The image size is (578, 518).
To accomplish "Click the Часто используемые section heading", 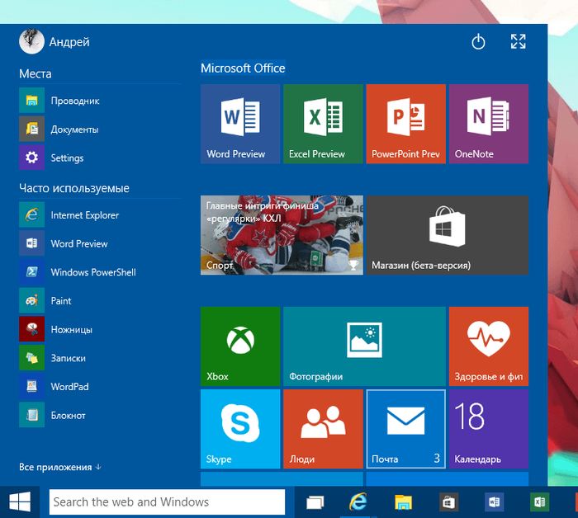I will coord(74,188).
